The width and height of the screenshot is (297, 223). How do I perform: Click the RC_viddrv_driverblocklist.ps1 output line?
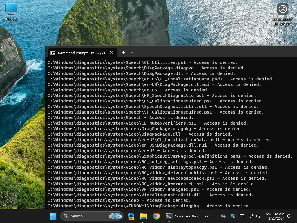click(158, 172)
